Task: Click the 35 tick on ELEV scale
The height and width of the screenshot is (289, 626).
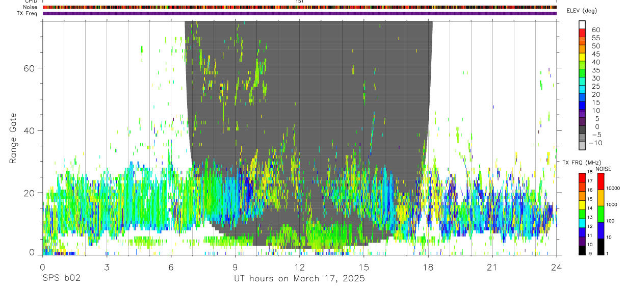Action: [x=595, y=70]
